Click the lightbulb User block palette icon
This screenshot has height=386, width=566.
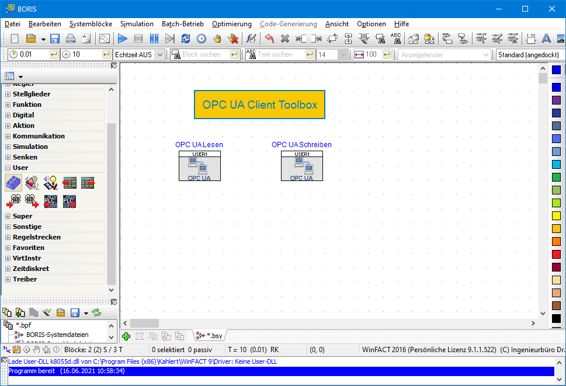[x=51, y=183]
